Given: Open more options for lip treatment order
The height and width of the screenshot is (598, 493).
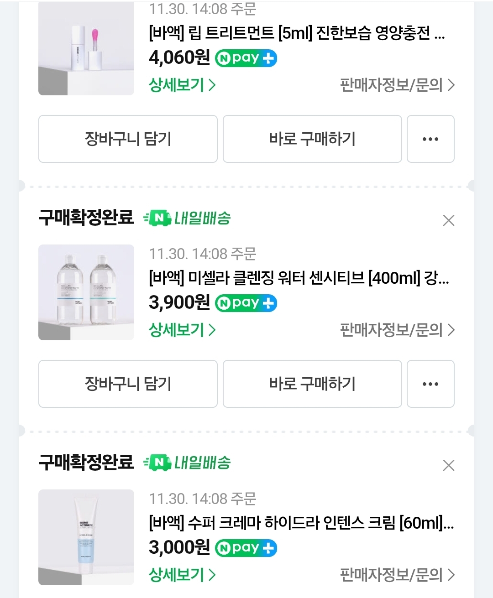Looking at the screenshot, I should click(x=430, y=139).
